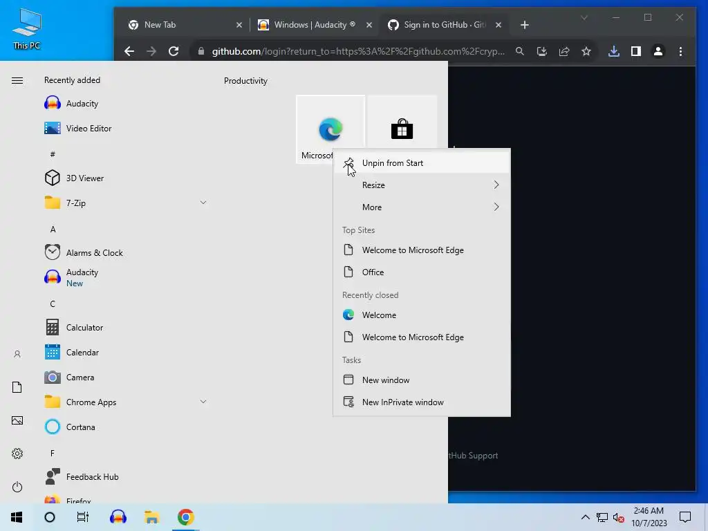Open Alarms & Clock app
Viewport: 708px width, 531px height.
(x=126, y=252)
